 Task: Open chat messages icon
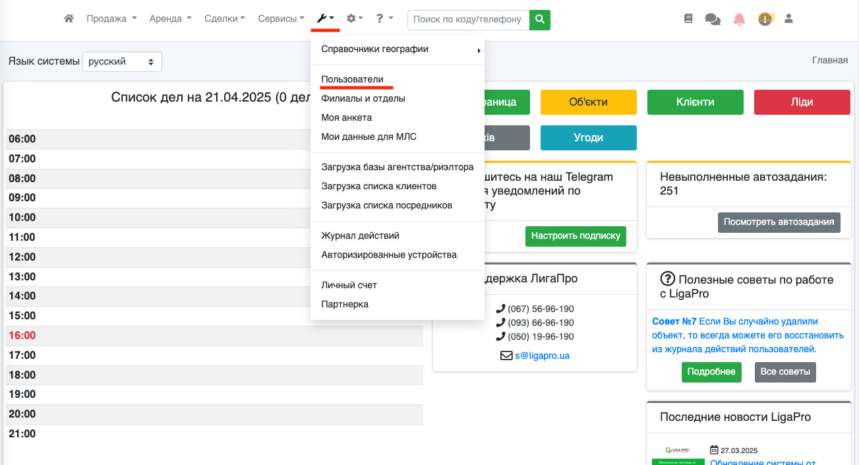coord(712,19)
